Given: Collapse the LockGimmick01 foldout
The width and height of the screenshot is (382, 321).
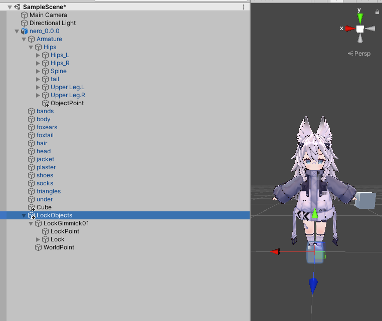Looking at the screenshot, I should tap(31, 224).
